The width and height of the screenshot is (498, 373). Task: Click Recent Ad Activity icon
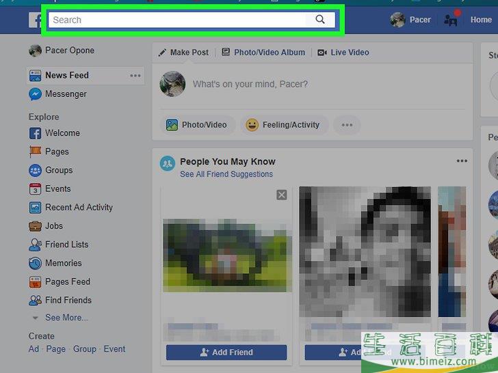[x=35, y=208]
